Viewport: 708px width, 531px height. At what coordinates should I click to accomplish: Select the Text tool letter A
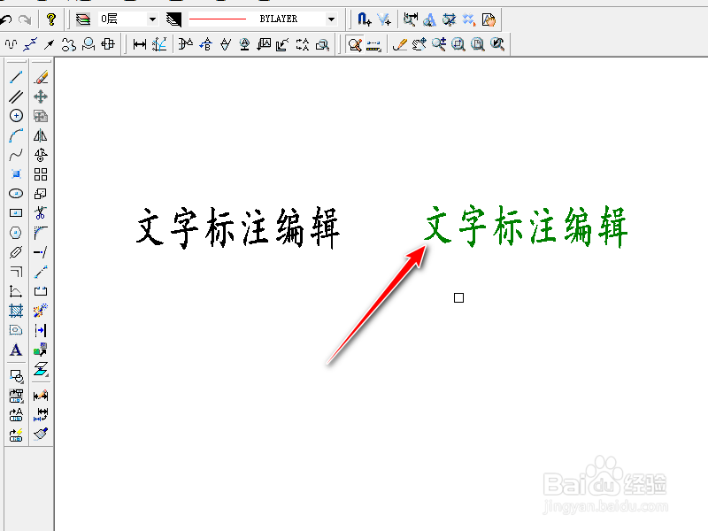pos(16,350)
